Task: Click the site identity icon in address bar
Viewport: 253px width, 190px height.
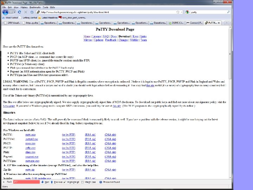Action: pos(38,12)
